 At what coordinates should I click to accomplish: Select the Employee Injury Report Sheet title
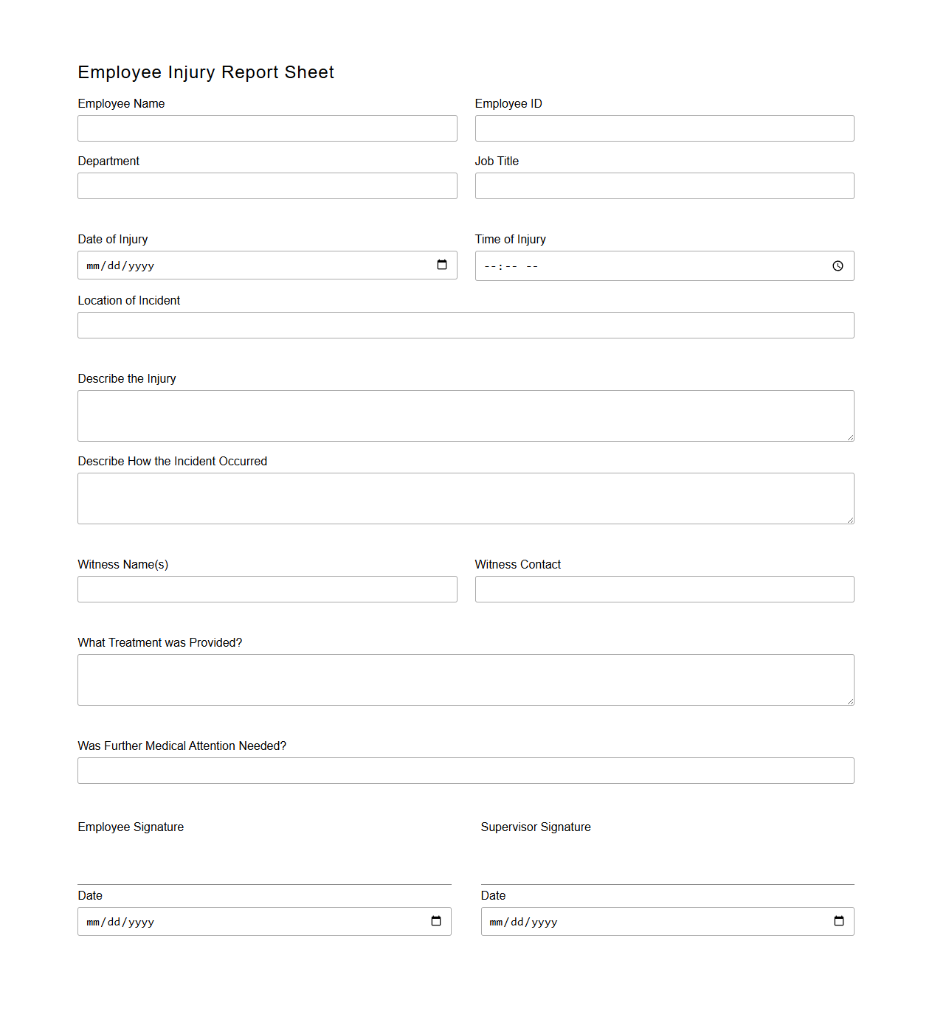206,72
